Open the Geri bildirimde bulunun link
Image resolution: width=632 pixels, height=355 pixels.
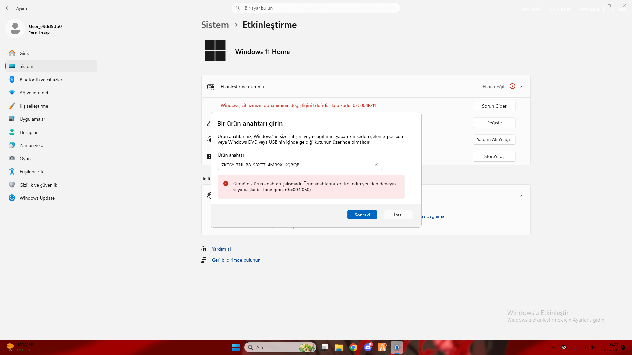coord(236,260)
